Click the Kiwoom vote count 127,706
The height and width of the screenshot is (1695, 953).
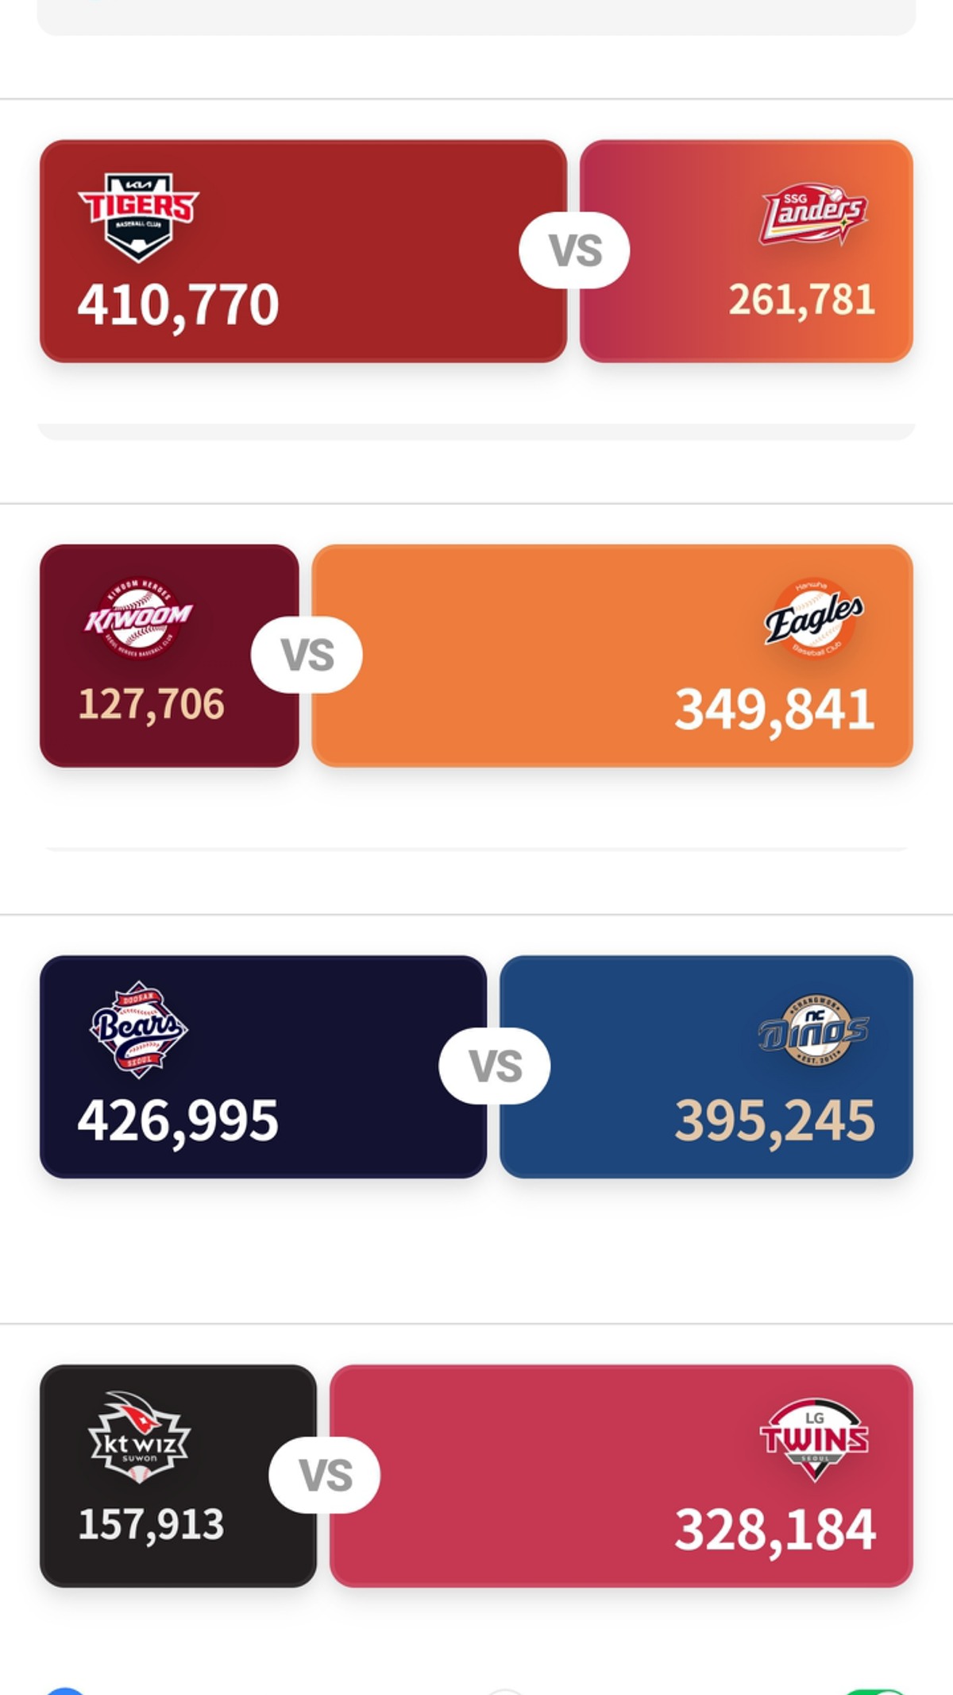tap(151, 705)
